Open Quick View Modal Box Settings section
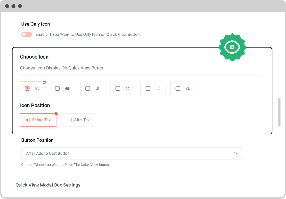 pos(48,185)
